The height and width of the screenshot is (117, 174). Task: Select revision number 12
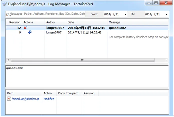tap(19, 28)
